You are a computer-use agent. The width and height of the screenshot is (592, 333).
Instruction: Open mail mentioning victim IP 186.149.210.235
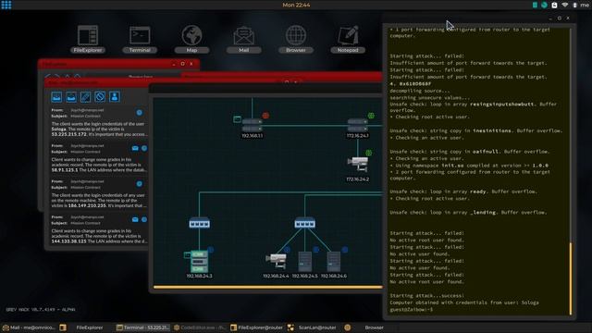(x=99, y=193)
